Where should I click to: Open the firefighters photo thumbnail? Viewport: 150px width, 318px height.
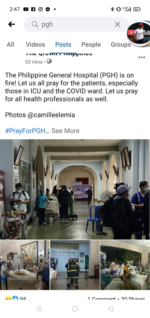tap(75, 265)
